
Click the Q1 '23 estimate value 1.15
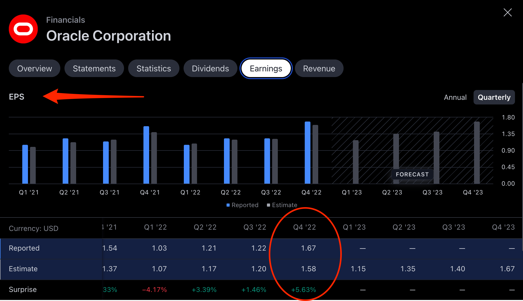point(358,269)
